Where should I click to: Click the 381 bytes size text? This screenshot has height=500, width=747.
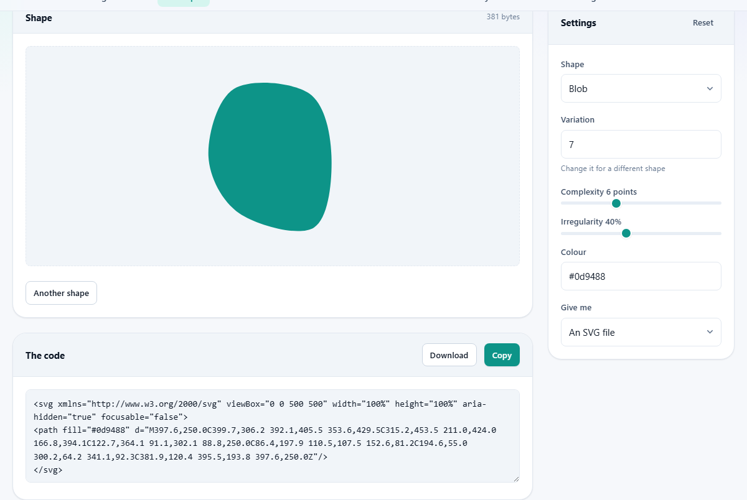tap(503, 17)
